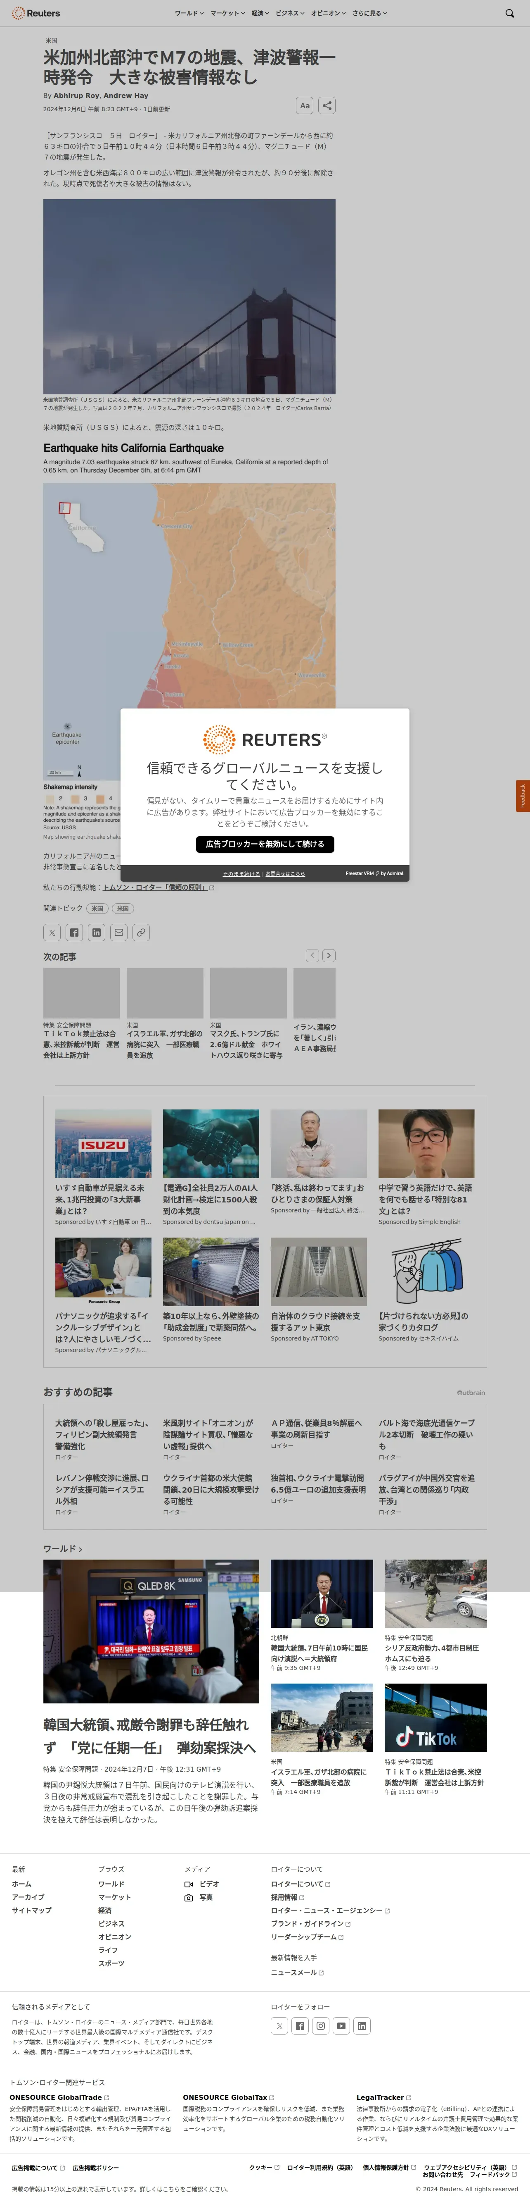
Task: Open the マスク氏、トランプ氏に2.6億ドル献金 article card
Action: (248, 1014)
